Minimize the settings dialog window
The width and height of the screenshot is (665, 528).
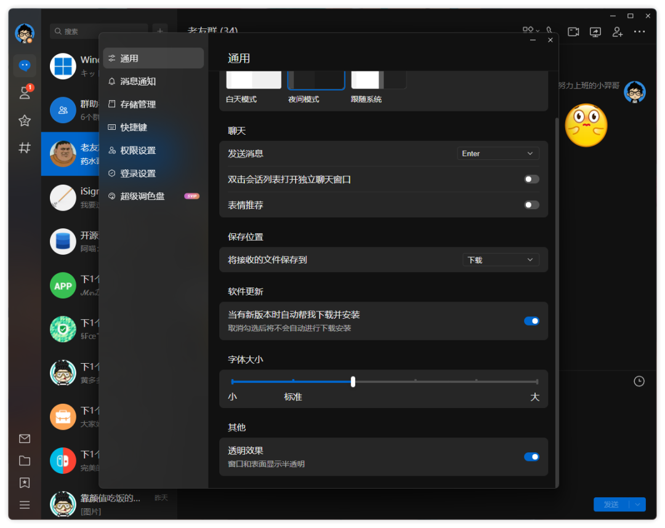[x=533, y=40]
